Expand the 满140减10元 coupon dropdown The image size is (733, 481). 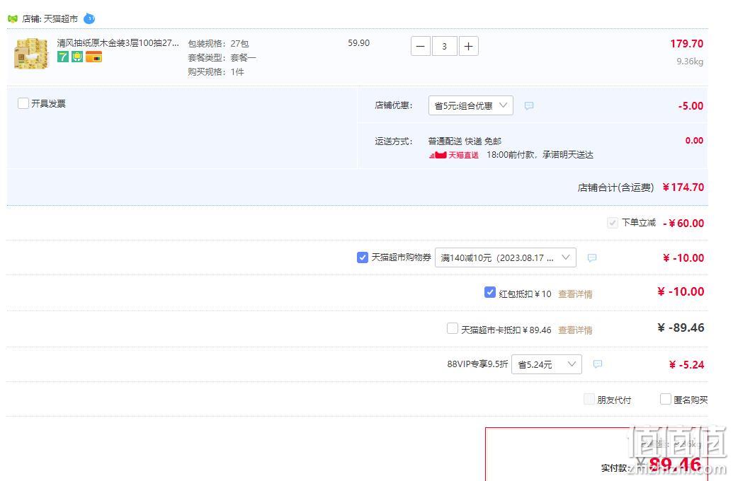(x=506, y=257)
